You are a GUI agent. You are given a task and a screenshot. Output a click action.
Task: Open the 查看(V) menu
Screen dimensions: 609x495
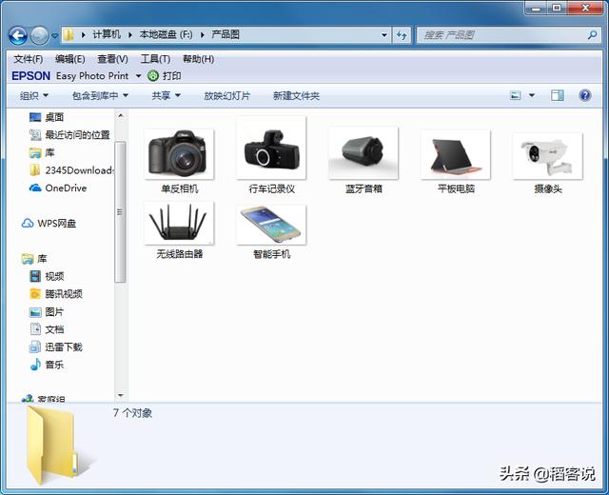coord(112,59)
